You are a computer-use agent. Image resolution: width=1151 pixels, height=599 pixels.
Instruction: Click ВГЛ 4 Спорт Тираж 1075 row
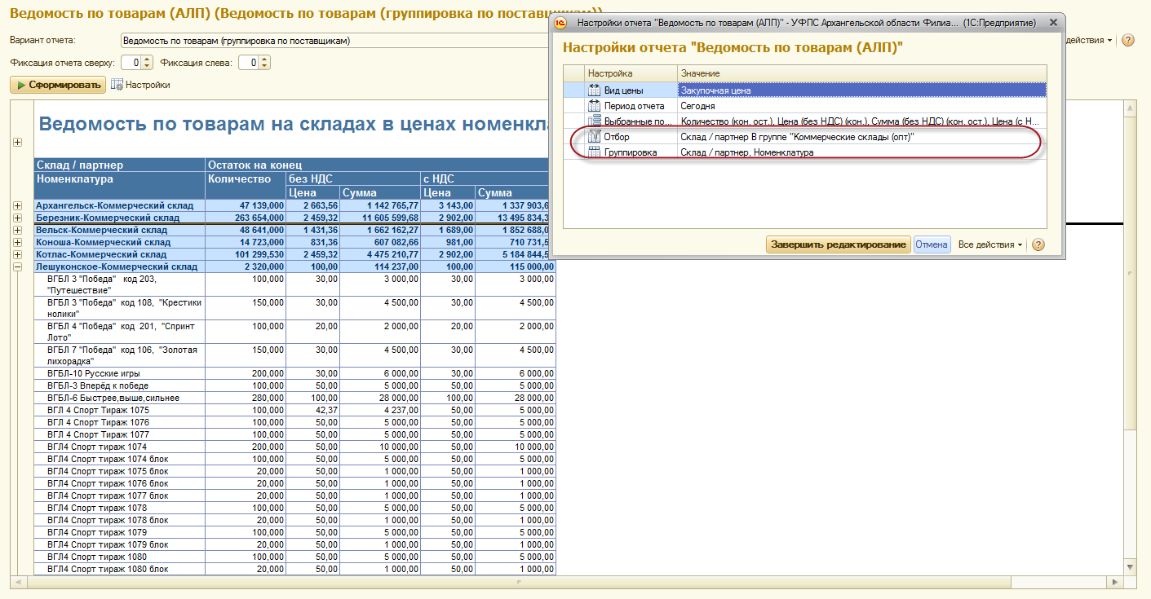pyautogui.click(x=119, y=410)
